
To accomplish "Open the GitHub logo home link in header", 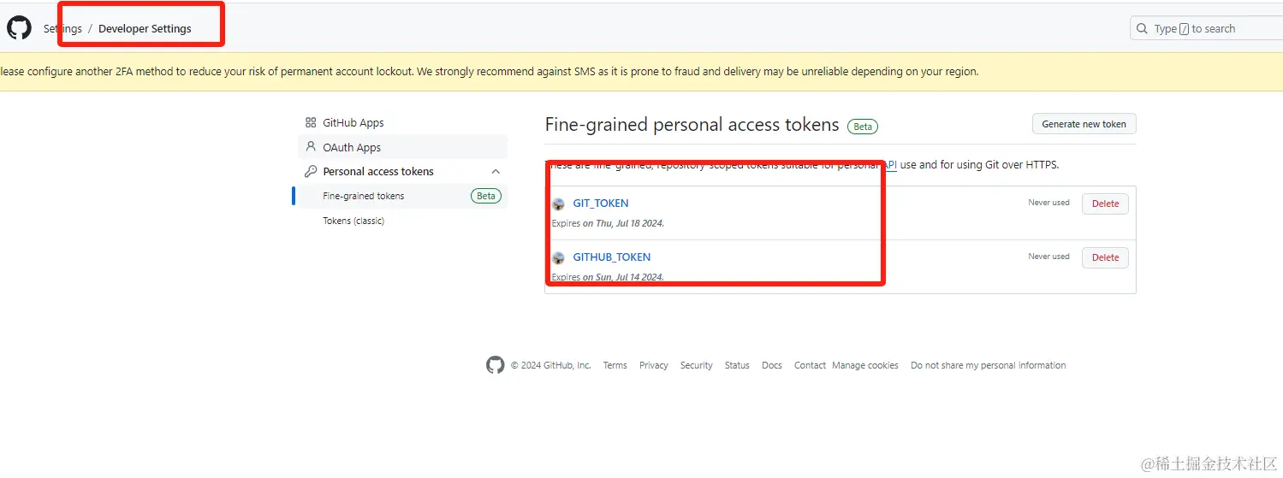I will click(x=19, y=28).
